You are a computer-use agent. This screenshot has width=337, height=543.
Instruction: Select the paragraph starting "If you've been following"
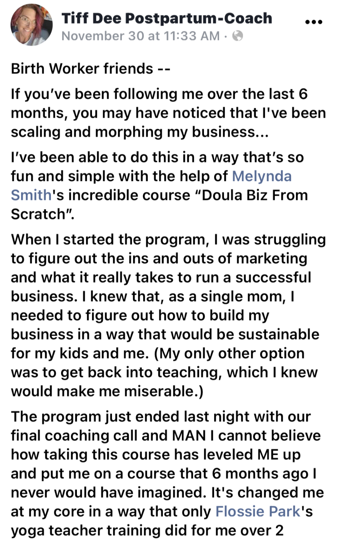(x=168, y=113)
